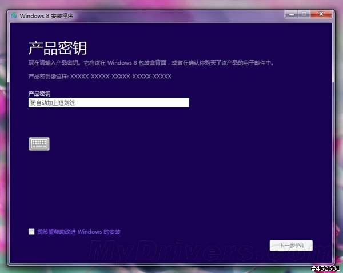Click the instruction text 现在请输入产品密钥
This screenshot has width=343, height=273.
(x=53, y=63)
